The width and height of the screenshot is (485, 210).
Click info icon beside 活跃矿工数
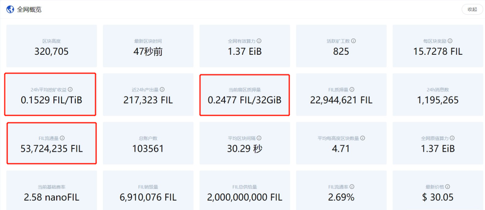pyautogui.click(x=353, y=41)
